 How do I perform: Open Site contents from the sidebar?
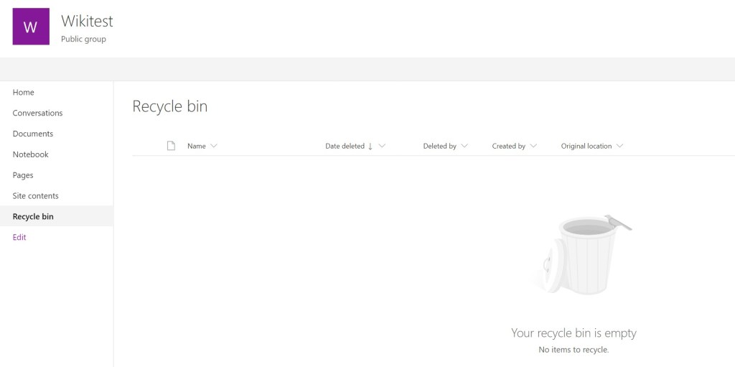36,196
